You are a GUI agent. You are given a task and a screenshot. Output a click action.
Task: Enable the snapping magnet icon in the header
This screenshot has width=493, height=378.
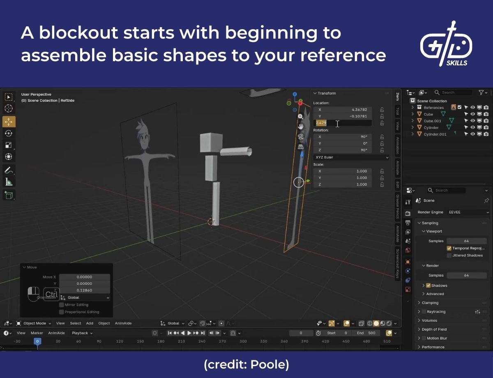point(202,323)
